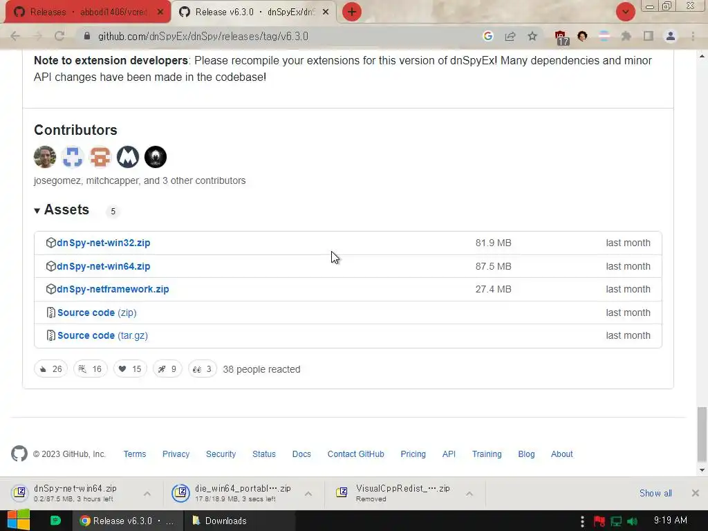Screen dimensions: 708x531
Task: Click the heart reaction 15
Action: (x=130, y=369)
